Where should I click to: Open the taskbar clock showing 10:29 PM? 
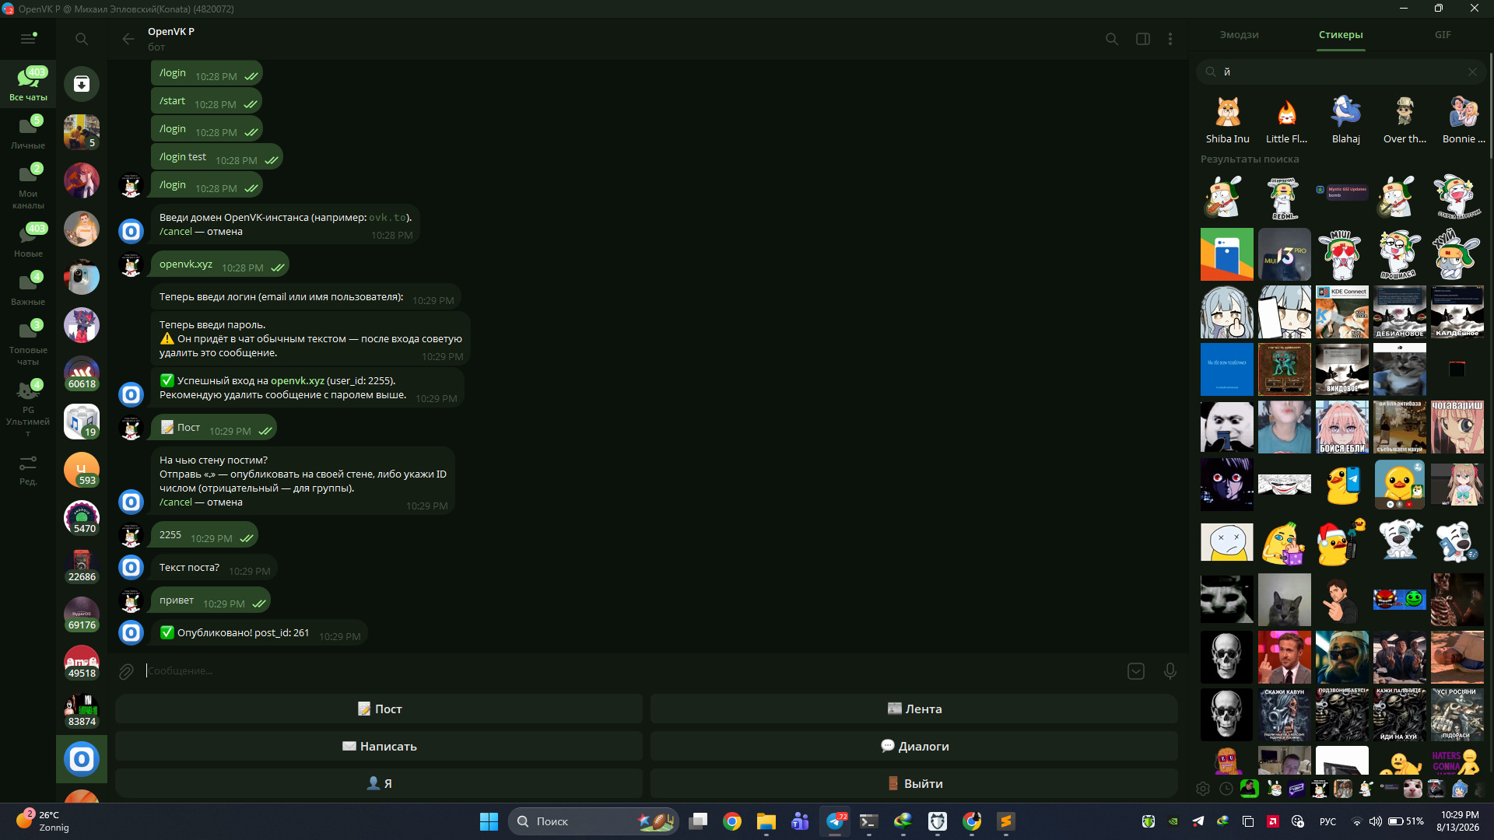click(1460, 821)
